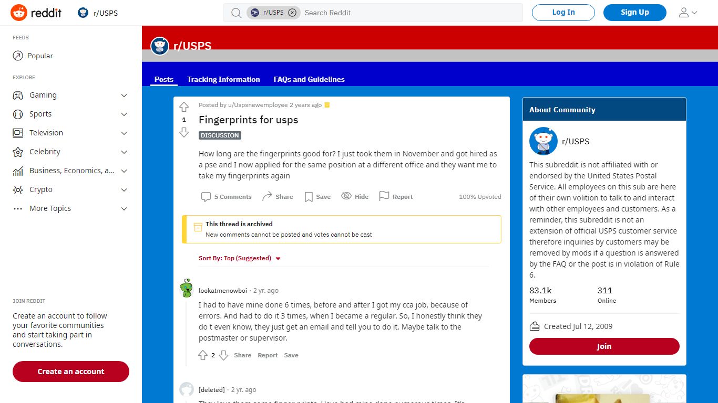Click the post title Fingerprints for usps
Viewport: 718px width, 403px height.
click(x=248, y=120)
